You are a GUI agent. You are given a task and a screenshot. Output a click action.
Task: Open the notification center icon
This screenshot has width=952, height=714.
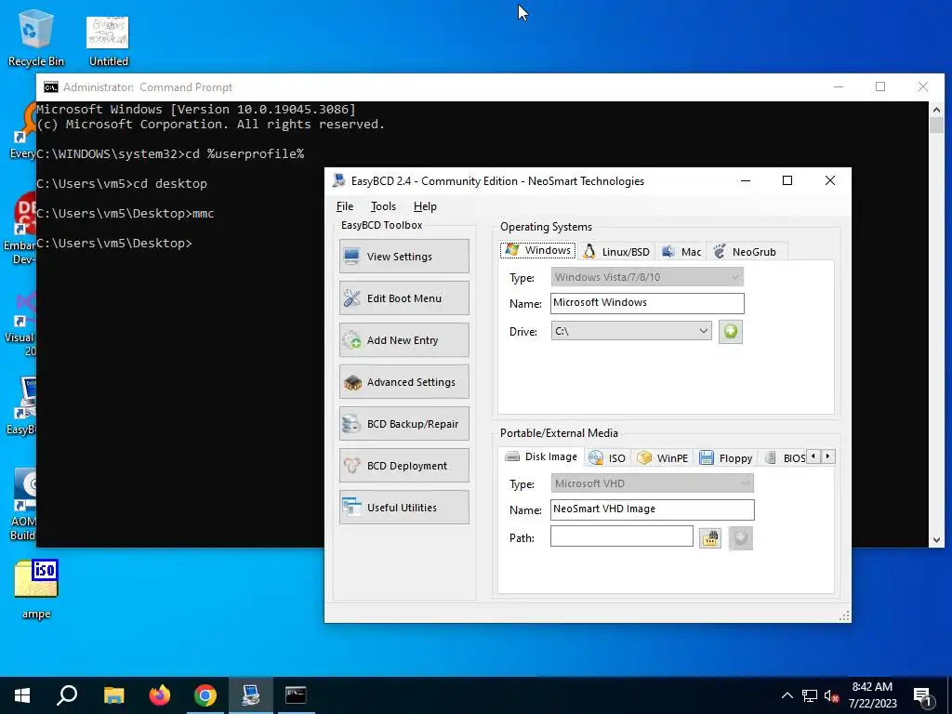pyautogui.click(x=921, y=696)
